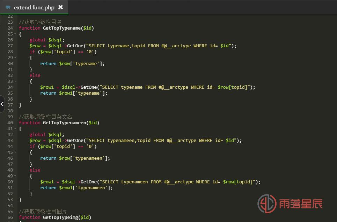Image resolution: width=337 pixels, height=222 pixels.
Task: Collapse the if block at line 45
Action: coord(15,152)
